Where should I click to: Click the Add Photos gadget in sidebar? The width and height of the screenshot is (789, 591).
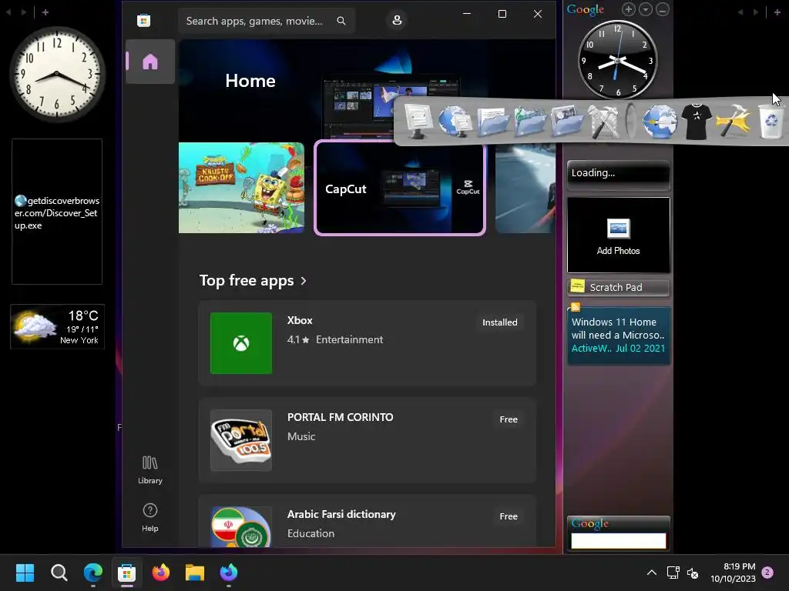coord(619,235)
